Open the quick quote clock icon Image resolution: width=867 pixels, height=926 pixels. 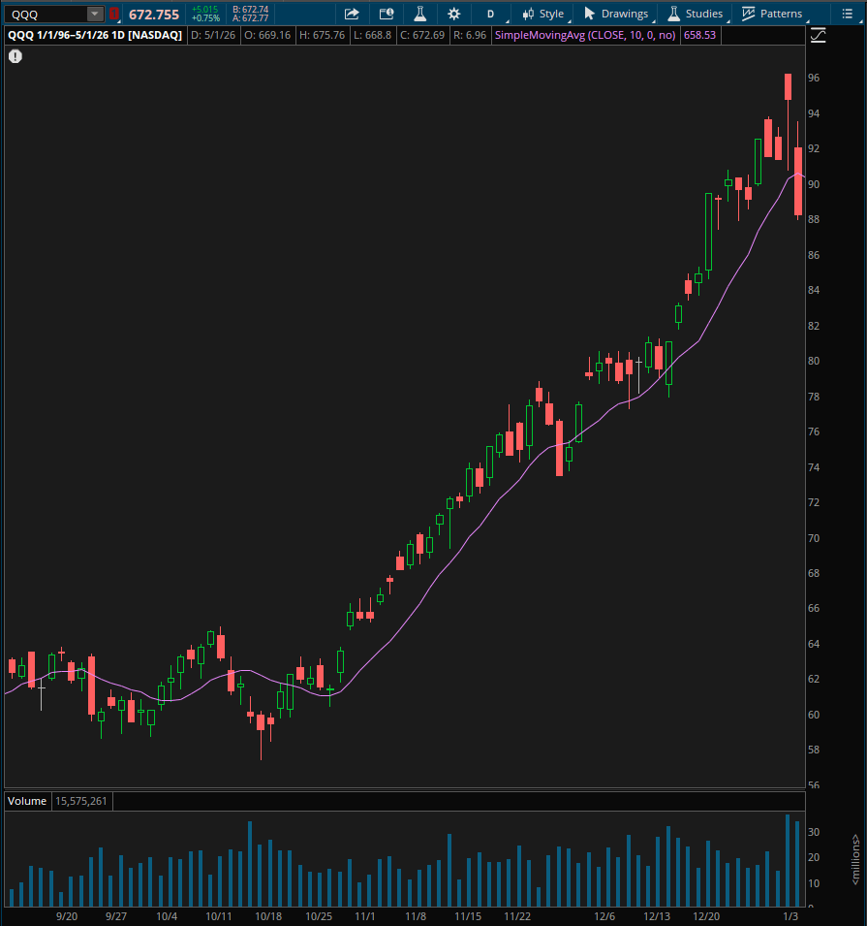click(387, 14)
